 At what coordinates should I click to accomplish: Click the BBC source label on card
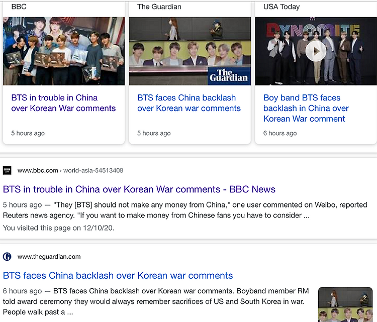19,7
